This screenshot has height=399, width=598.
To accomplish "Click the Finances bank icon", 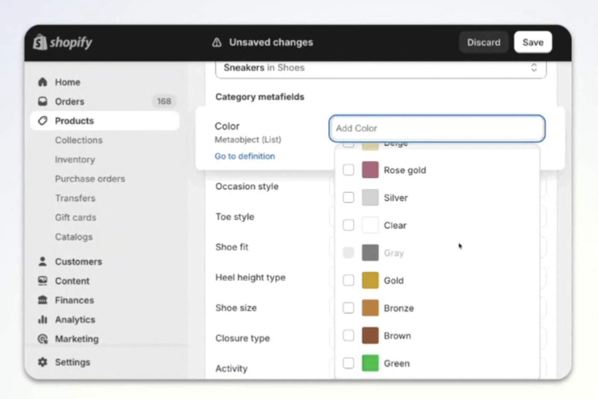I will (43, 300).
